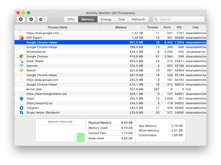Sort by Memory column header

click(121, 27)
